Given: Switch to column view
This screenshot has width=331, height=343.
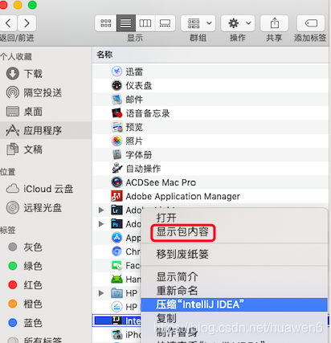Looking at the screenshot, I should pos(145,23).
